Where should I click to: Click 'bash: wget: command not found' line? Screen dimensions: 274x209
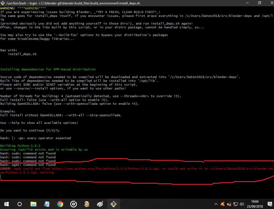pyautogui.click(x=28, y=165)
